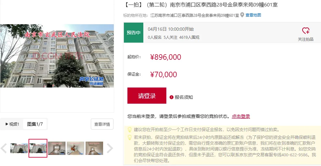Switch to the 图集1/7 gallery tab

click(x=35, y=124)
